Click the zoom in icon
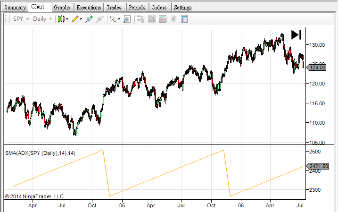The width and height of the screenshot is (338, 212). click(89, 19)
